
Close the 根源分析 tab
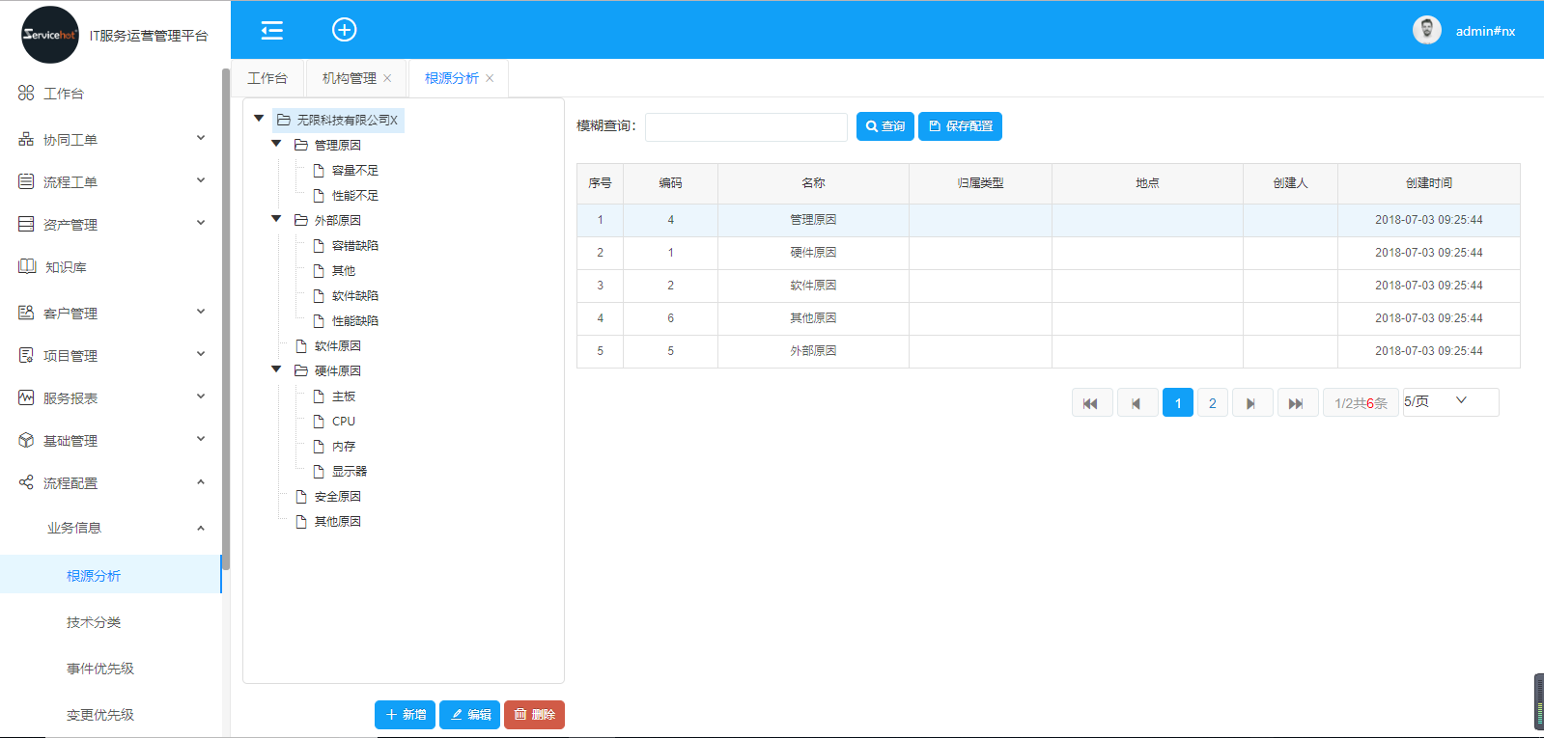(490, 79)
